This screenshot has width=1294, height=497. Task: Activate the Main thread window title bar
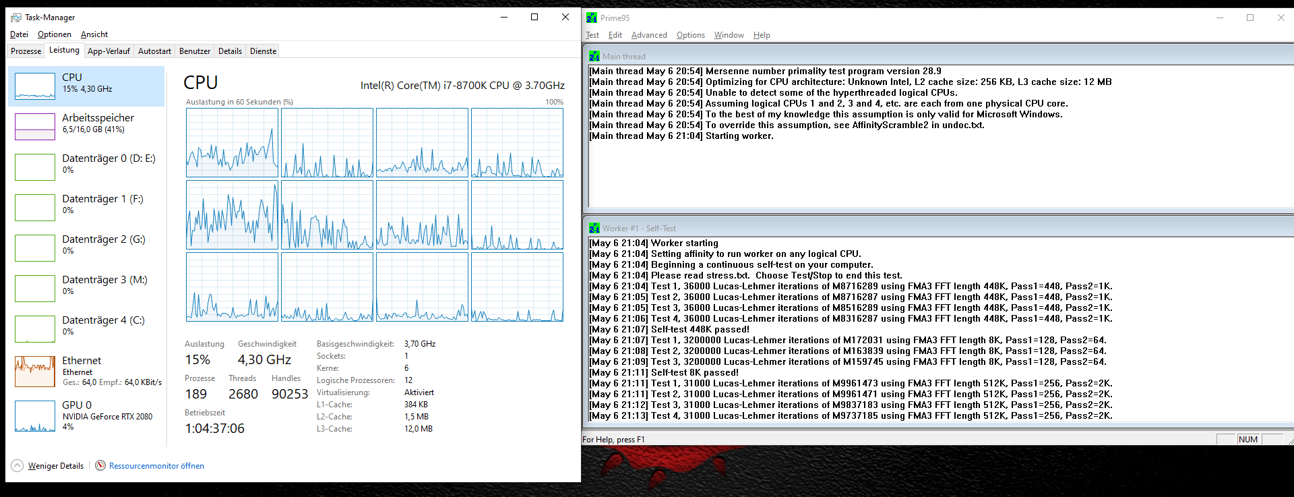pyautogui.click(x=941, y=56)
